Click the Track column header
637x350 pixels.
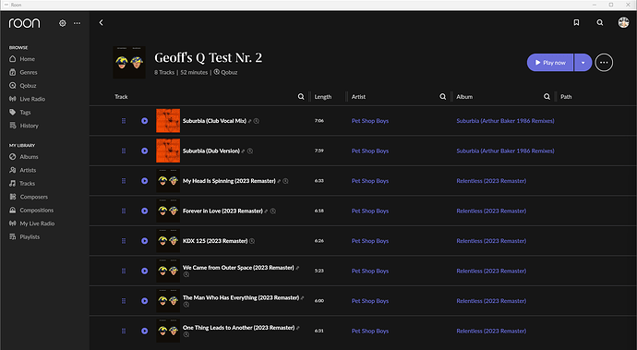pos(121,97)
